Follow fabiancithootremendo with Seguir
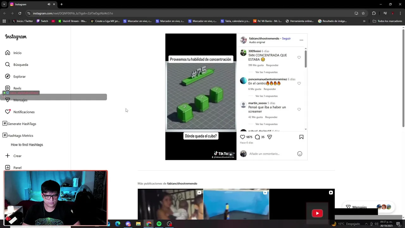The width and height of the screenshot is (405, 228). (x=286, y=39)
